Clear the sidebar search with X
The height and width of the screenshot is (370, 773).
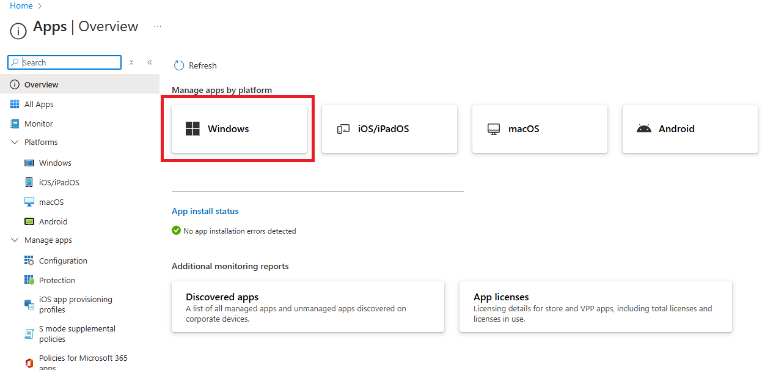pyautogui.click(x=131, y=62)
